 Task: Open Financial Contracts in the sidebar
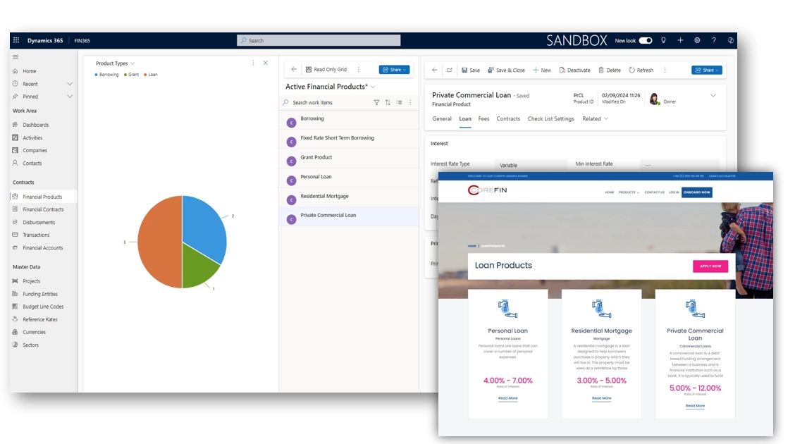click(x=43, y=209)
